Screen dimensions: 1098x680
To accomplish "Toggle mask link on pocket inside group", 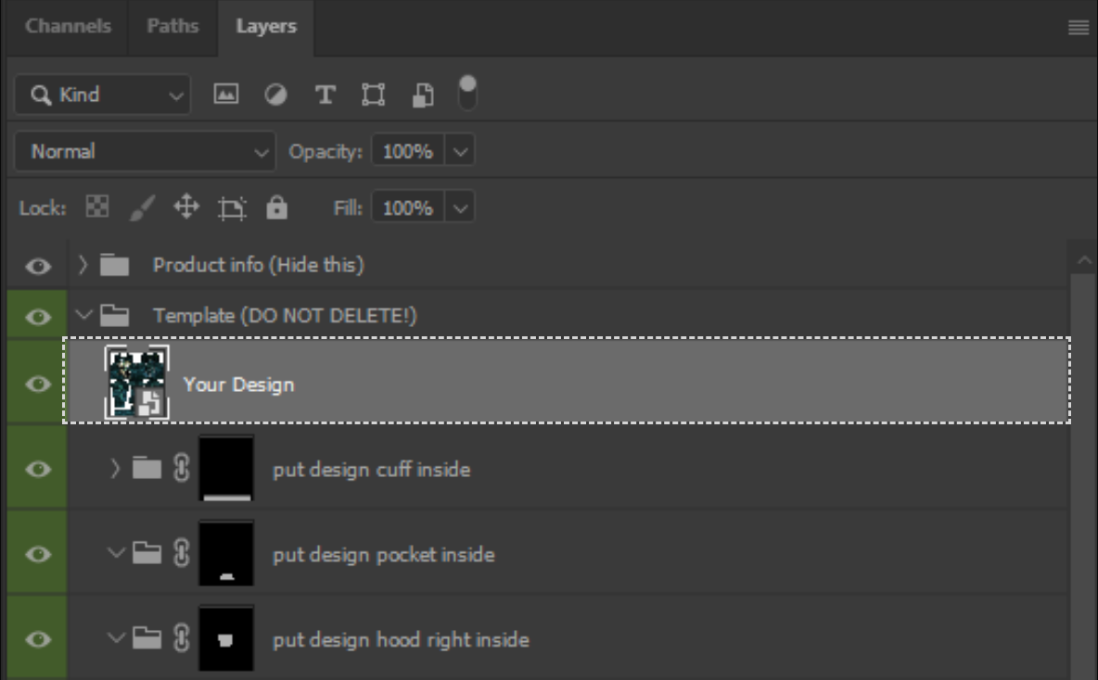I will point(182,553).
